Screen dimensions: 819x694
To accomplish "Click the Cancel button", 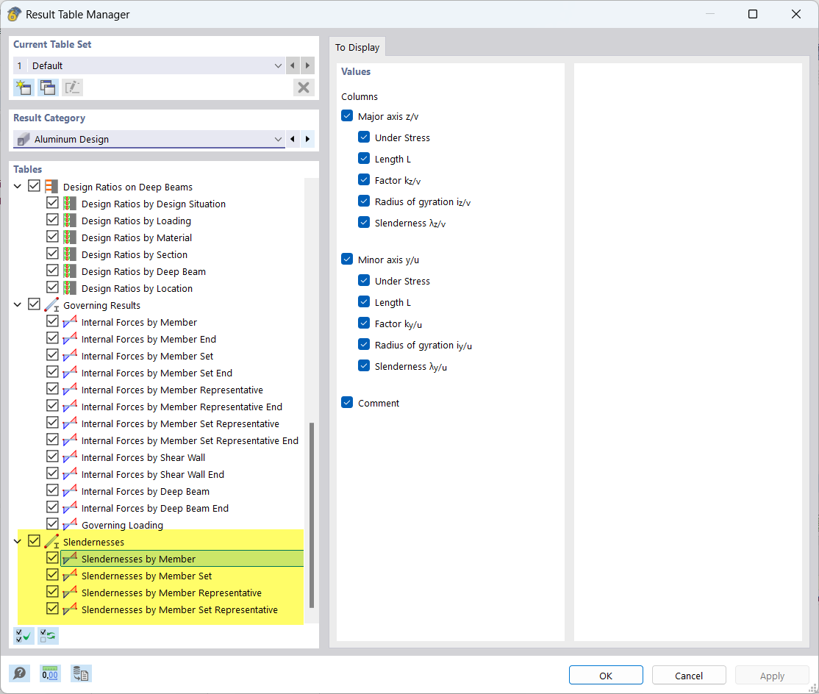I will tap(689, 675).
